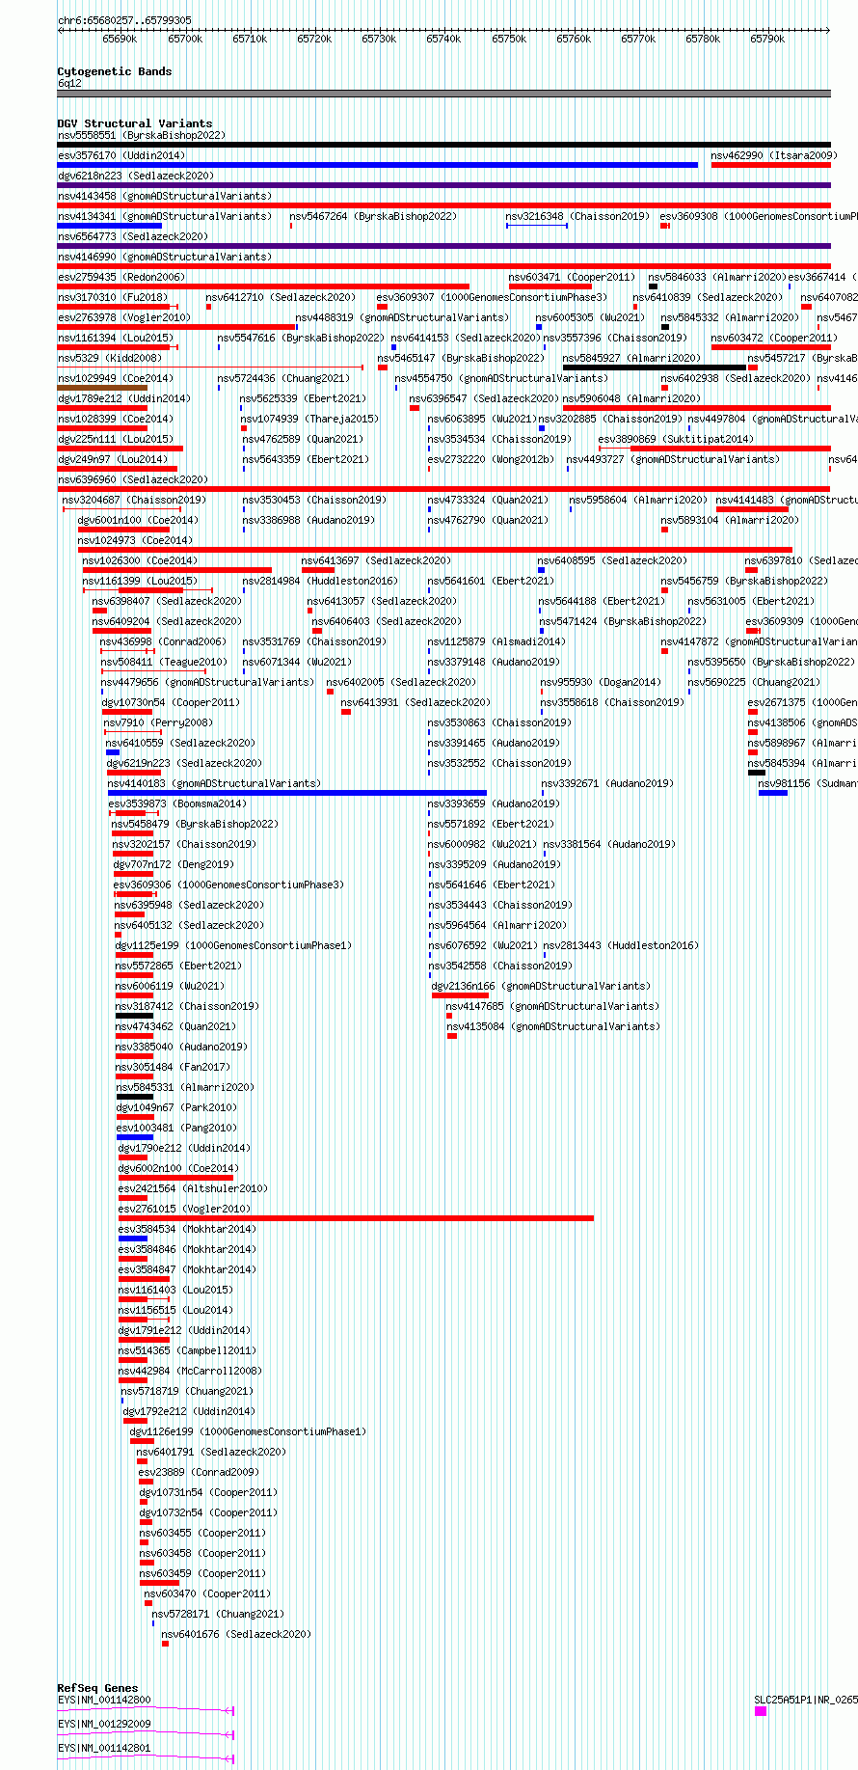Image resolution: width=858 pixels, height=1770 pixels.
Task: Click the blue bar under esv3576170 (Uddin2014)
Action: 378,165
